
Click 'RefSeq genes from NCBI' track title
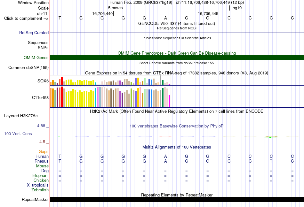(x=177, y=28)
